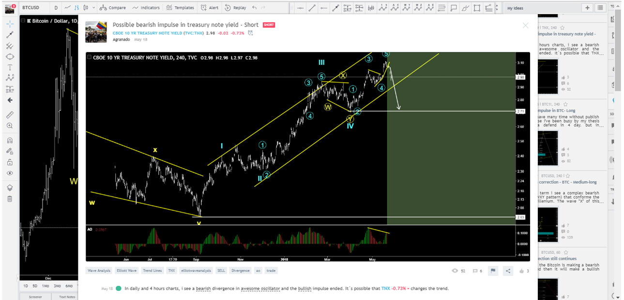Select the bars pattern tool in favorites bar

[371, 8]
